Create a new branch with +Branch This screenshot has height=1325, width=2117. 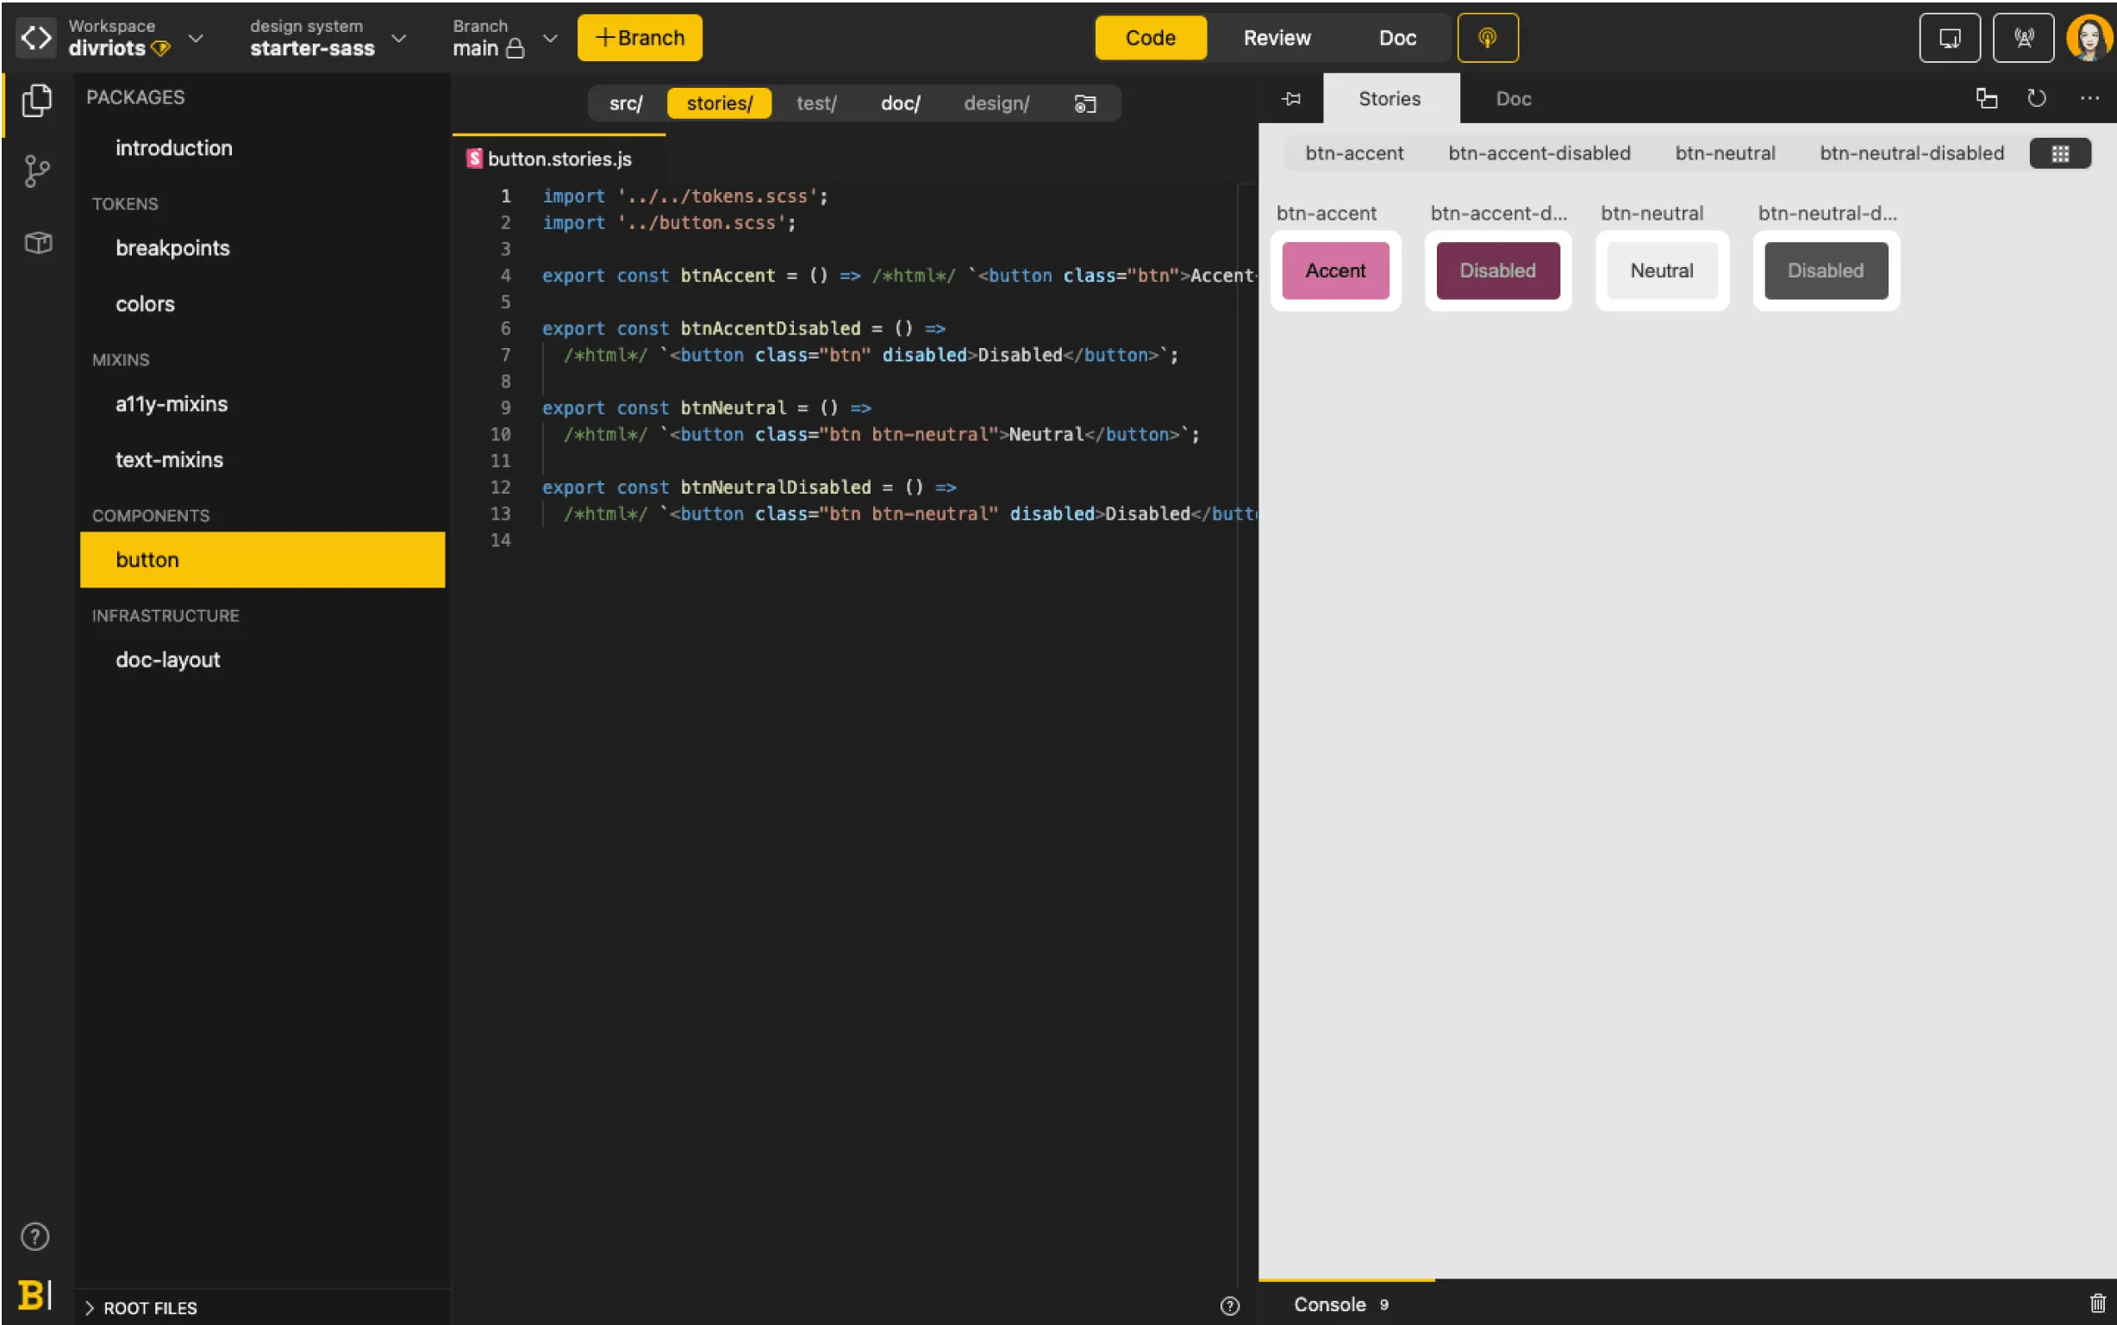coord(640,38)
